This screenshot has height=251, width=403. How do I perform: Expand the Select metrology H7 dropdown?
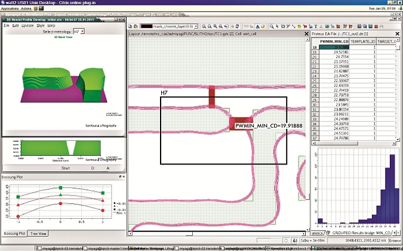point(78,31)
